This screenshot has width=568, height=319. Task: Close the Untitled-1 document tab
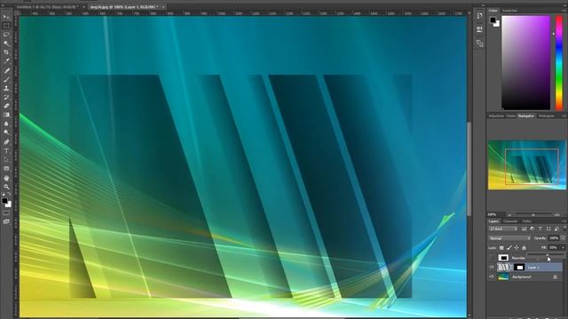click(x=83, y=7)
